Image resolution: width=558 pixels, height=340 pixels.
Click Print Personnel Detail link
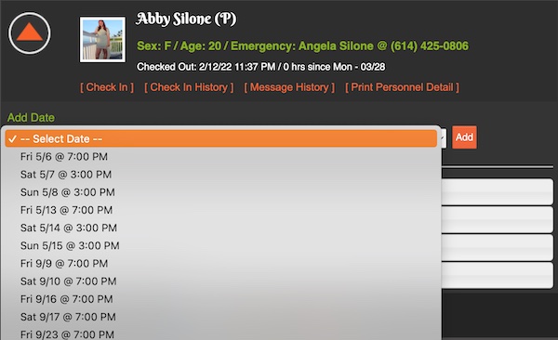(x=402, y=87)
